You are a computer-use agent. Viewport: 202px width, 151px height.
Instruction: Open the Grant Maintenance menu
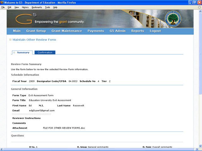pos(67,31)
